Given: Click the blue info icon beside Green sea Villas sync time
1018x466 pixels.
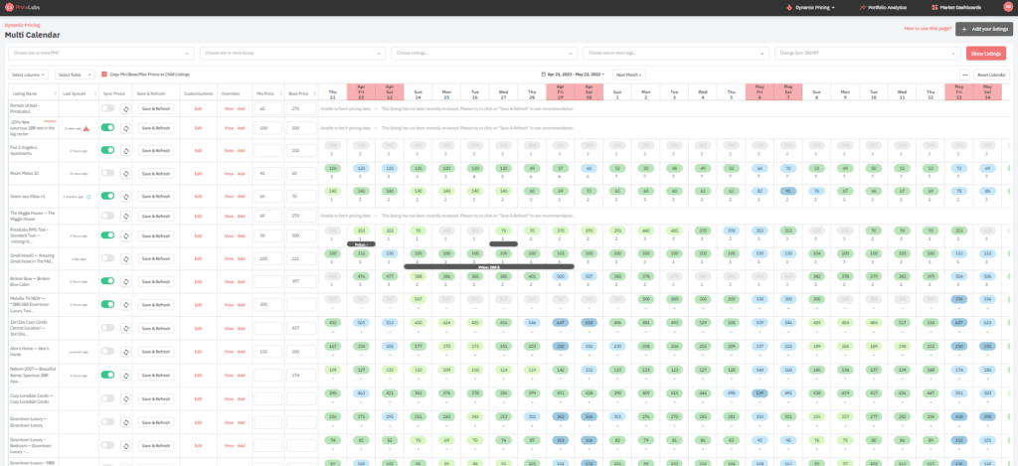Looking at the screenshot, I should point(88,196).
